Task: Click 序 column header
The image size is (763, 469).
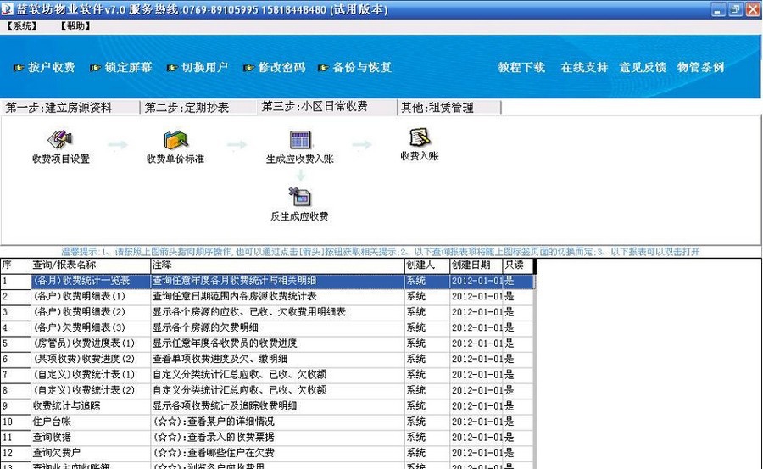Action: (x=15, y=265)
